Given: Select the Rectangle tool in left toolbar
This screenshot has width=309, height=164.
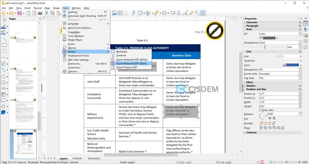Looking at the screenshot, I should pos(4,45).
